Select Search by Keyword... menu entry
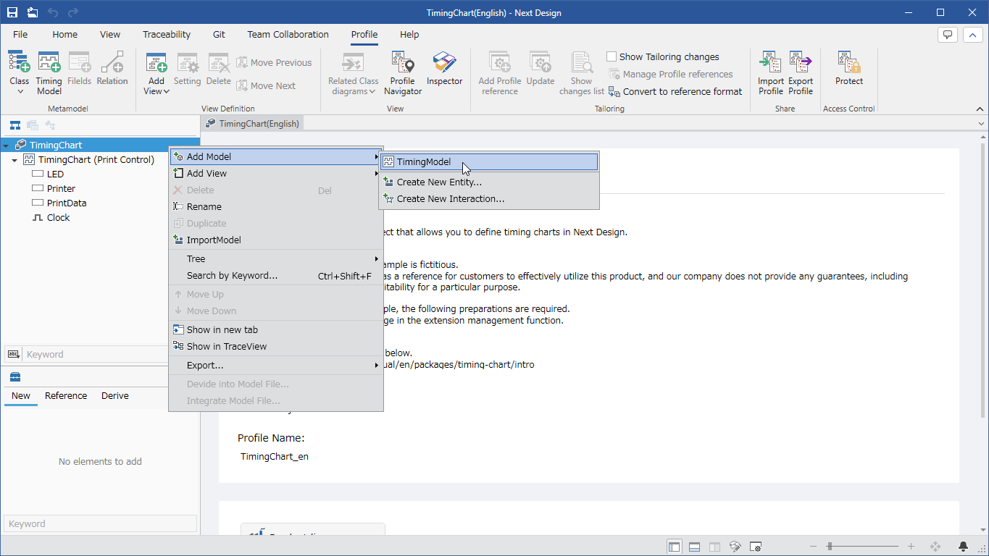 click(276, 275)
